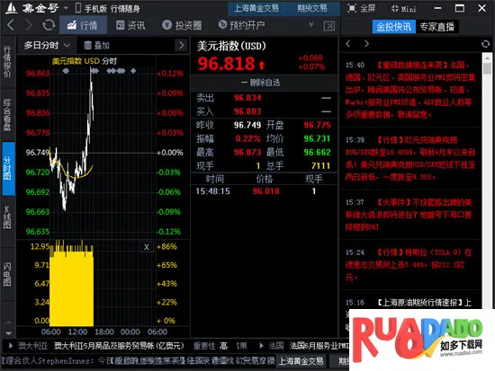Click the first diamond event marker on chart
The width and height of the screenshot is (495, 371).
(66, 71)
